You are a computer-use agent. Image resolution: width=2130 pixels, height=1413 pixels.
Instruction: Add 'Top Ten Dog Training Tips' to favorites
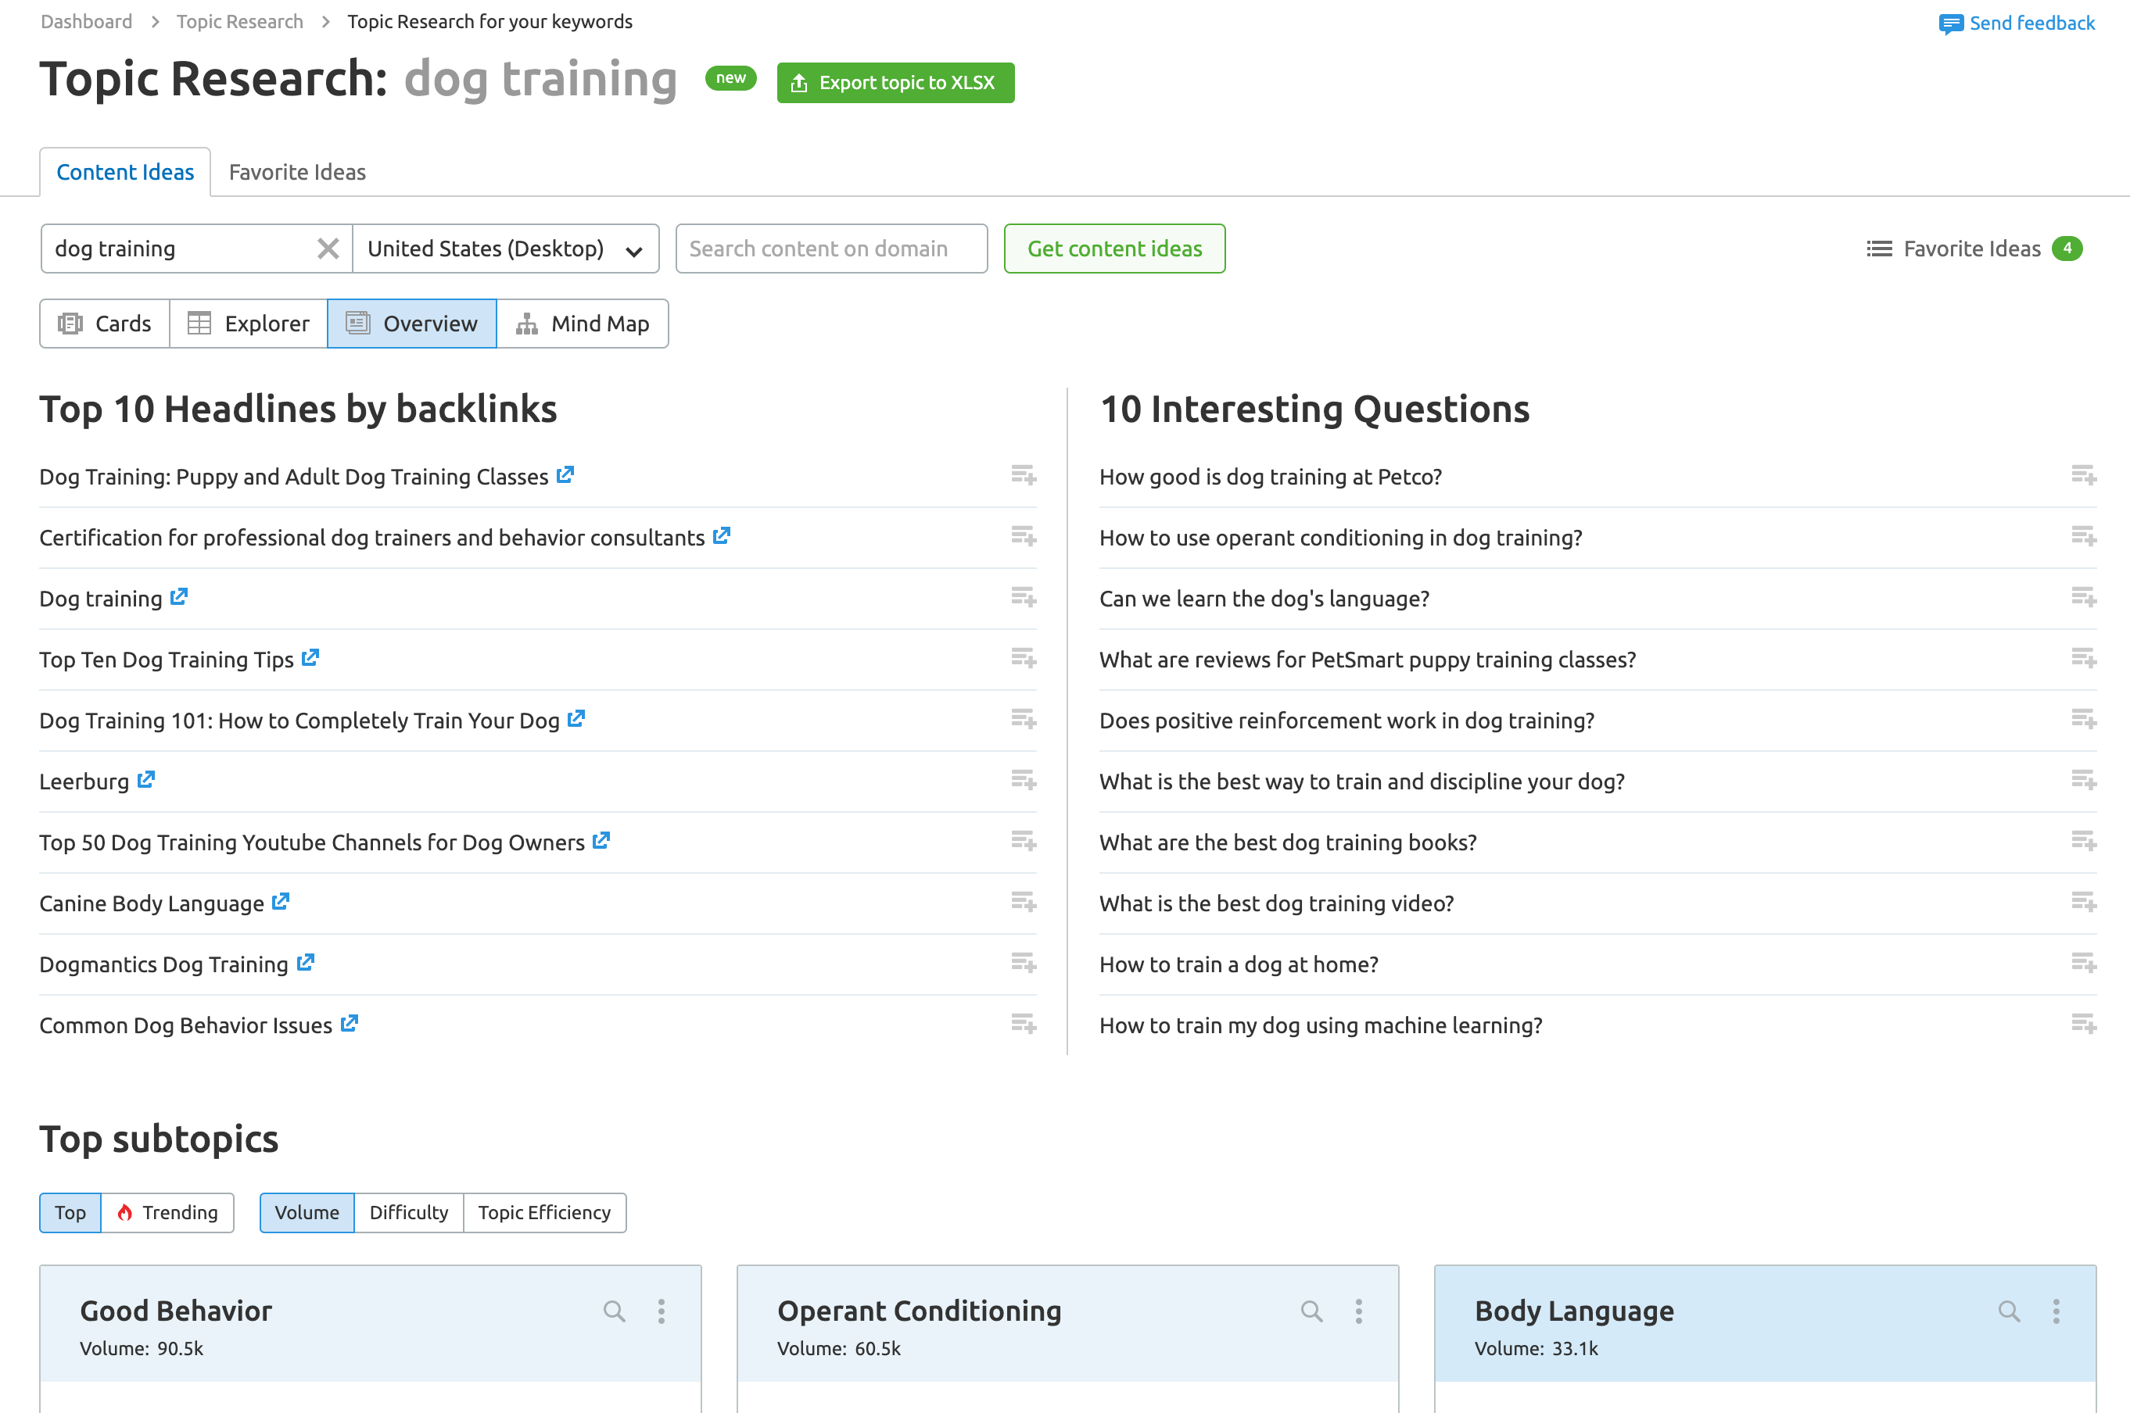pos(1023,659)
